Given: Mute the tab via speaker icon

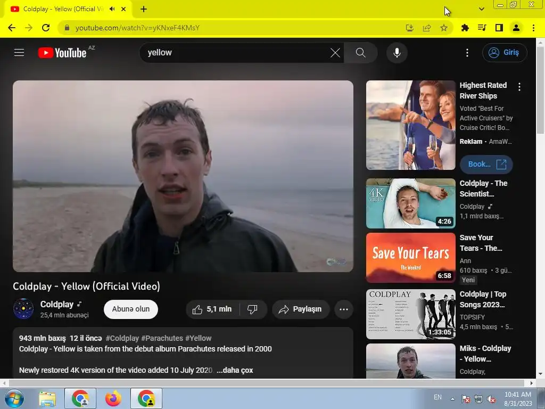Looking at the screenshot, I should 112,9.
